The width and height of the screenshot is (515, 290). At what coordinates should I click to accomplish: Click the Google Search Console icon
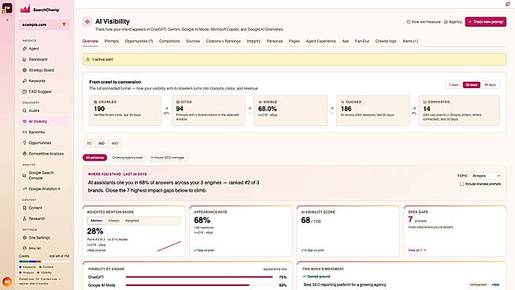click(x=24, y=175)
